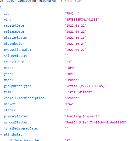Click Expand All in the toolbar

pos(47,1)
